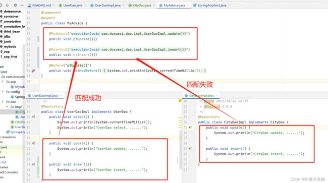Select the 10_aop module
This screenshot has width=328, height=183.
click(x=5, y=51)
